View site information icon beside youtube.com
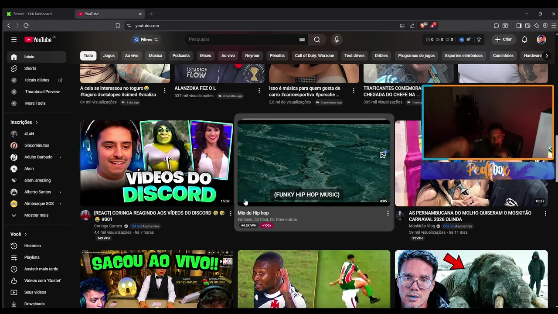558x314 pixels. tap(129, 26)
